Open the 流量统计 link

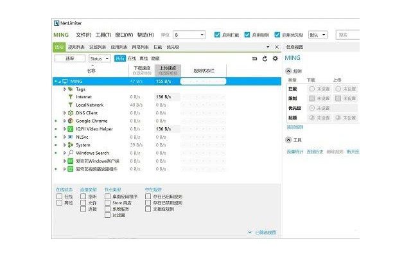click(x=295, y=152)
